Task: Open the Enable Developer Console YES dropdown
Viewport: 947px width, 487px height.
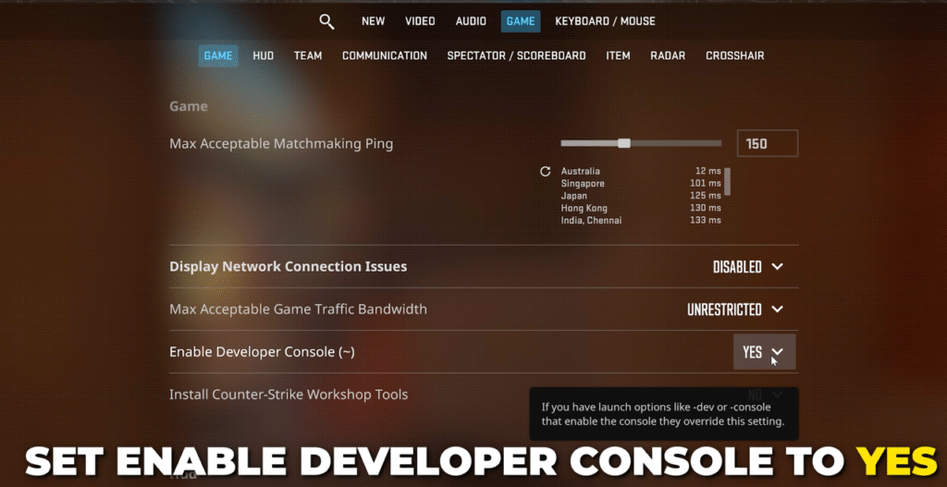Action: (x=763, y=352)
